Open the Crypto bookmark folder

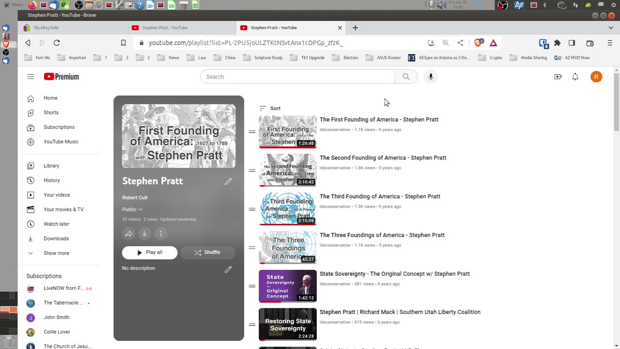point(490,58)
